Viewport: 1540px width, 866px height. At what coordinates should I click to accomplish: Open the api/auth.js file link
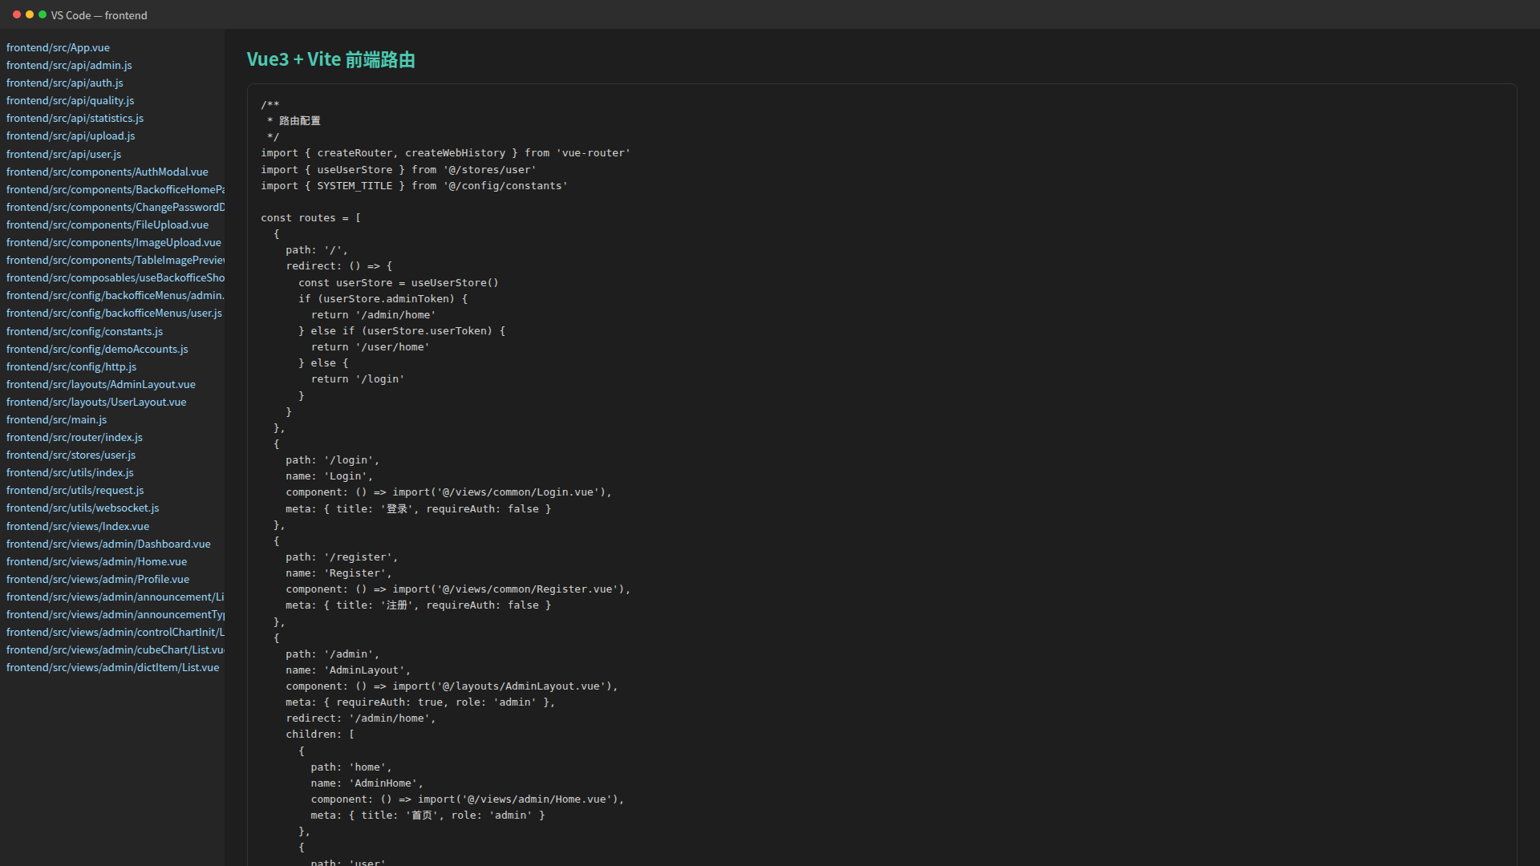(65, 83)
